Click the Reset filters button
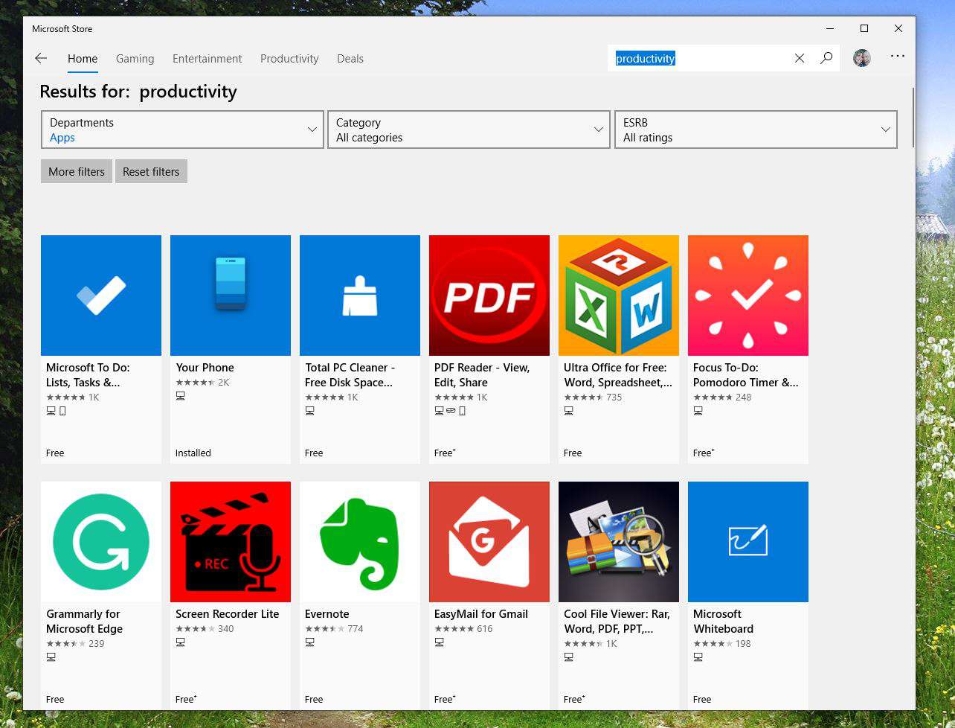This screenshot has height=728, width=955. coord(151,171)
